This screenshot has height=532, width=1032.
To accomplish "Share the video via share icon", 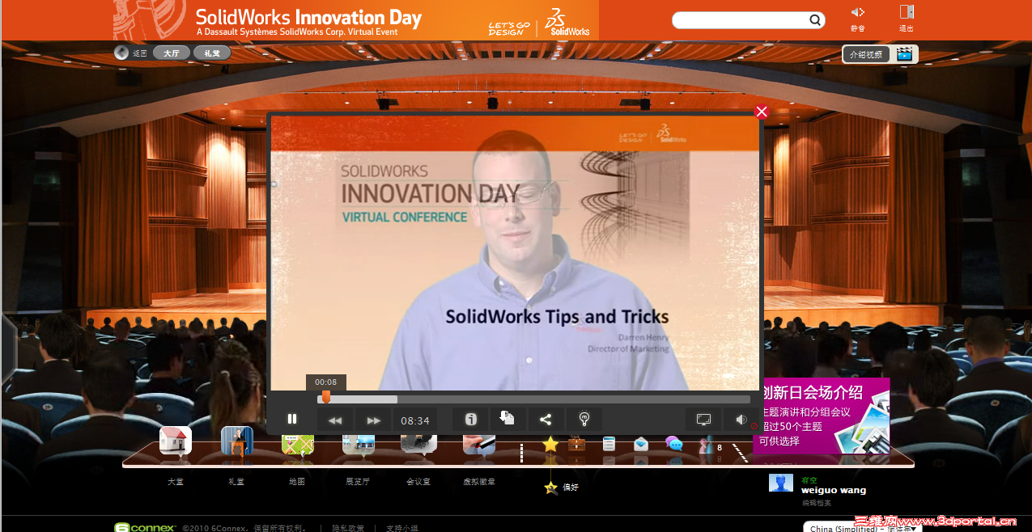I will click(546, 420).
